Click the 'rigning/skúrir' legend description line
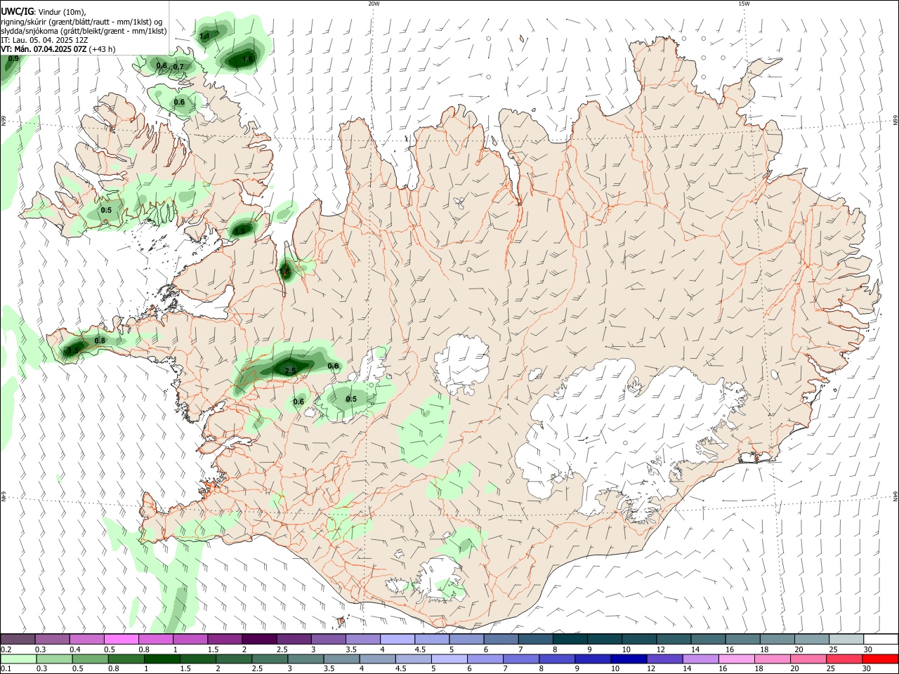Image resolution: width=899 pixels, height=674 pixels. 82,21
